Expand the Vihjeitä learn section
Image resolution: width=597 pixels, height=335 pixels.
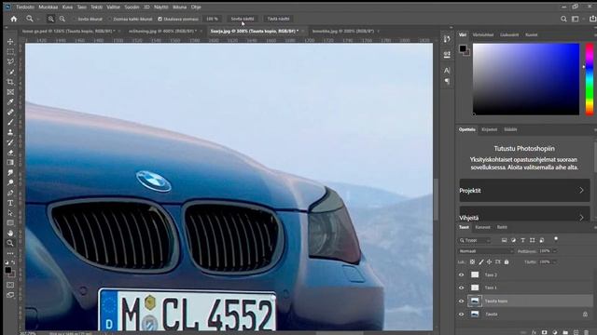524,215
